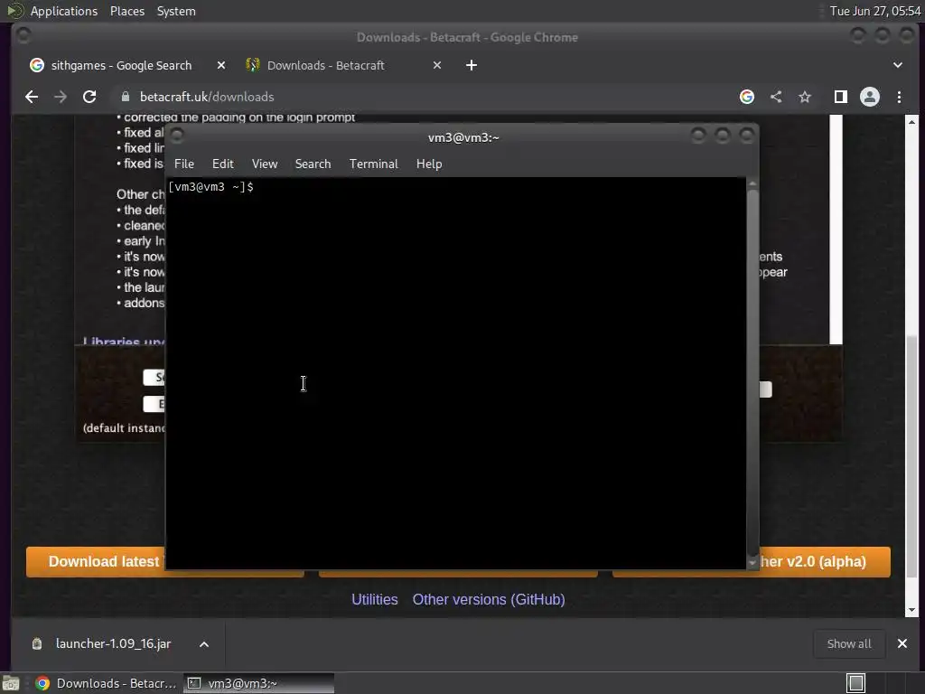The image size is (925, 694).
Task: Click Chrome page scrollbar up arrow
Action: point(912,122)
